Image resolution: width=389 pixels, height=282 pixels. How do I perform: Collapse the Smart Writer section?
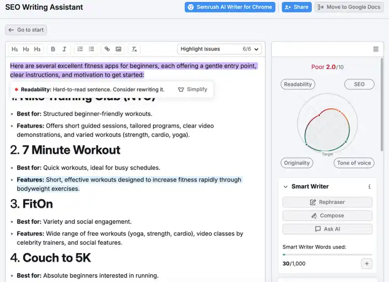tap(286, 187)
